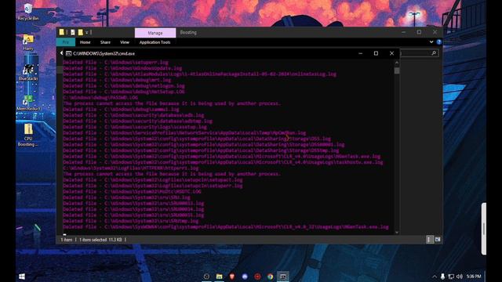Click the C:\WINDOWS\System32\cmd.exe title text
Viewport: 502px width, 282px height.
(104, 53)
